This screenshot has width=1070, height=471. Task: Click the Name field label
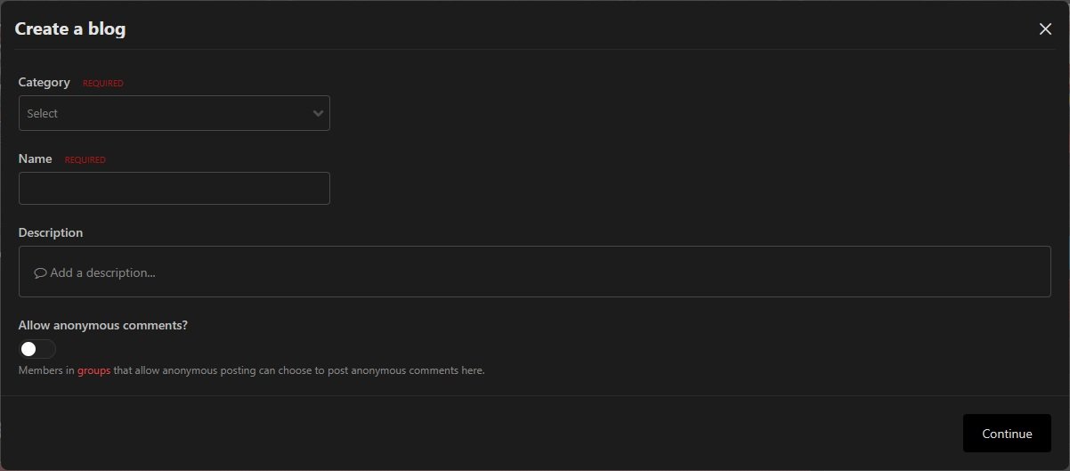click(x=36, y=158)
